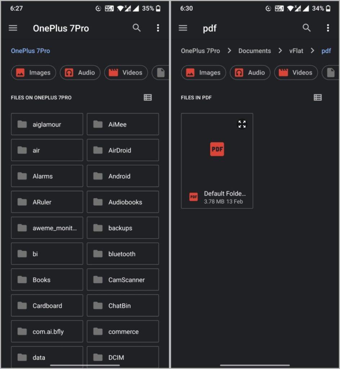
Task: Go to vFlat breadcrumb
Action: (296, 51)
